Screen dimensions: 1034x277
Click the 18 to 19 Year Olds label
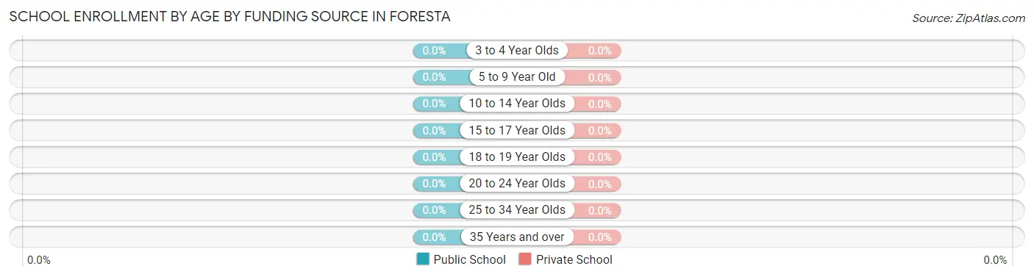(x=517, y=157)
